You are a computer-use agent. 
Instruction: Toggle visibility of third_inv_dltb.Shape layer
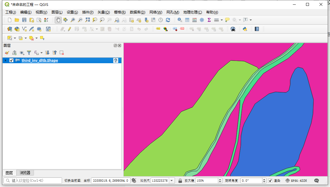tap(11, 61)
